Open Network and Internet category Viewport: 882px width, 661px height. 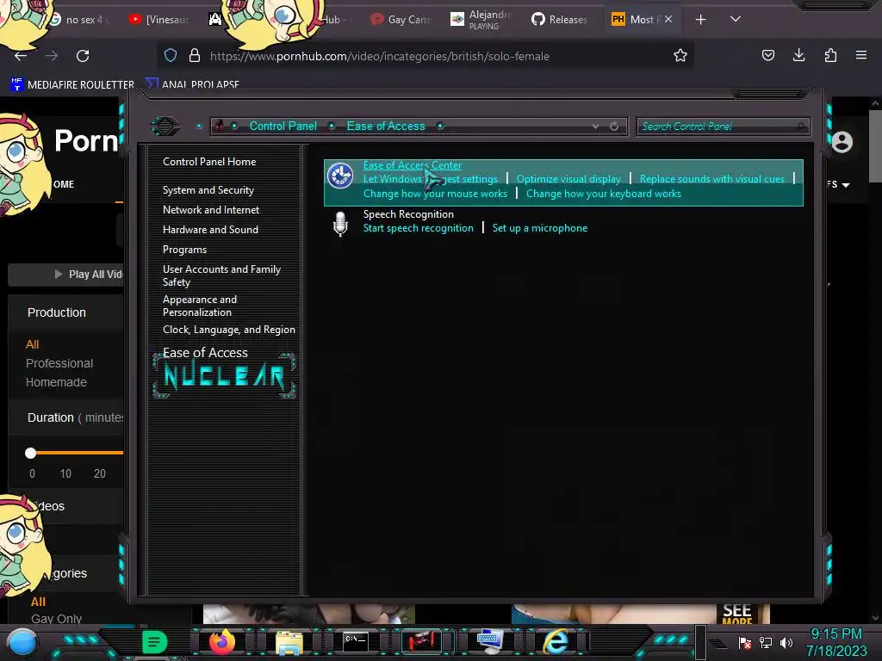(211, 210)
